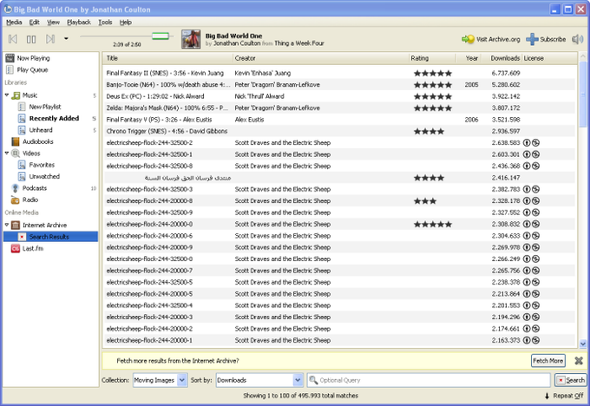The height and width of the screenshot is (406, 590).
Task: Click the Fetch More button
Action: click(x=547, y=361)
